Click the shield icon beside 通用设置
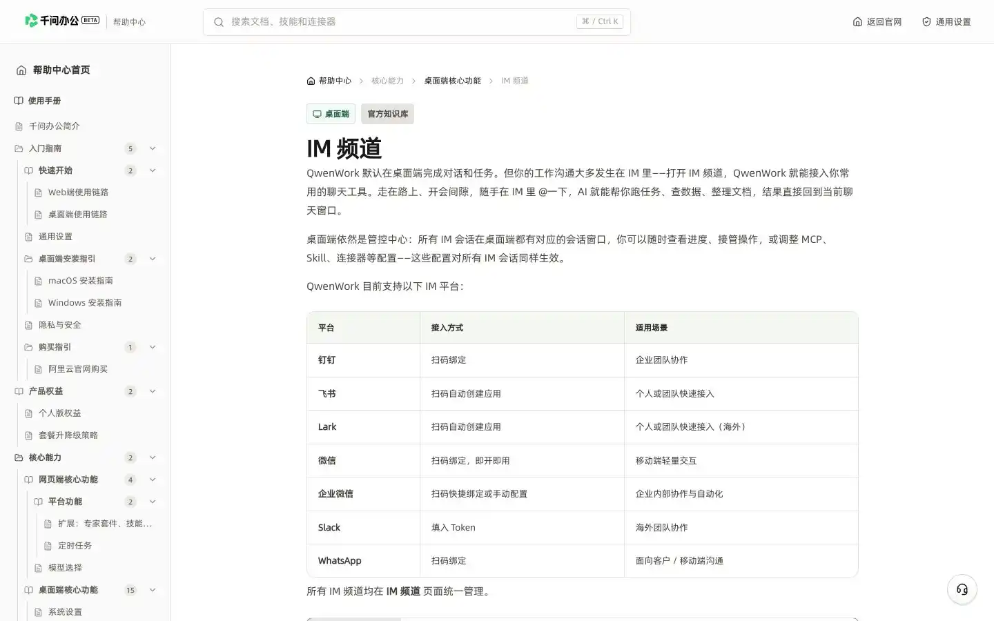Viewport: 994px width, 621px height. 926,22
